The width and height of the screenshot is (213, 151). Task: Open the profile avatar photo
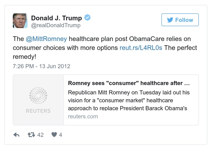click(x=20, y=21)
